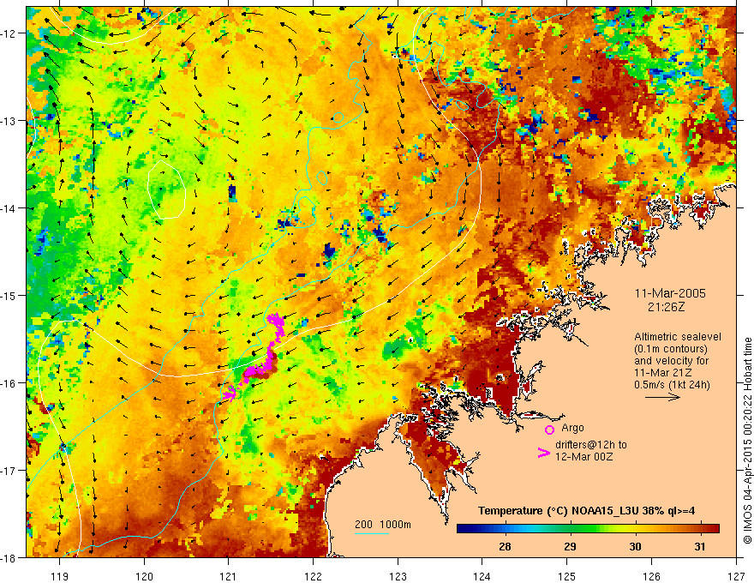The image size is (754, 583).
Task: Click the longitude axis label '127'
Action: [x=736, y=576]
